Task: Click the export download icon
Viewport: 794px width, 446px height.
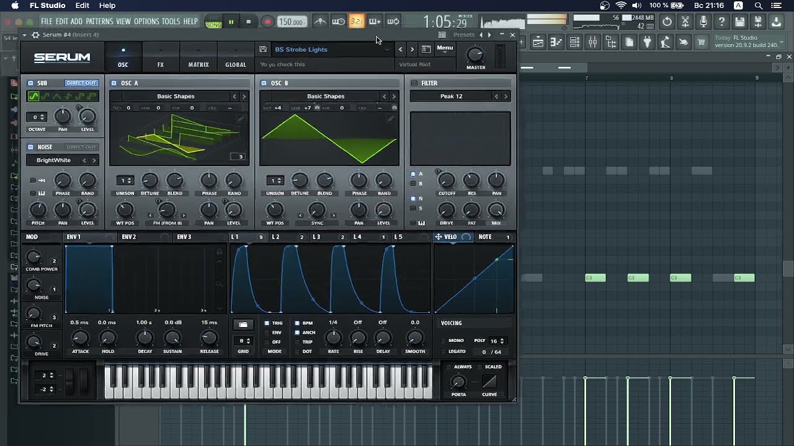Action: pyautogui.click(x=776, y=22)
